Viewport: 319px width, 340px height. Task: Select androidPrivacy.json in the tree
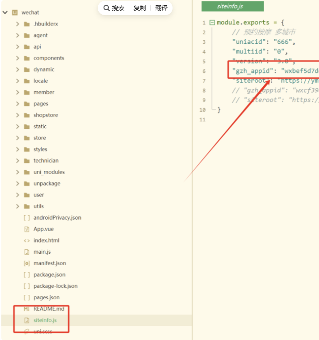coord(57,218)
